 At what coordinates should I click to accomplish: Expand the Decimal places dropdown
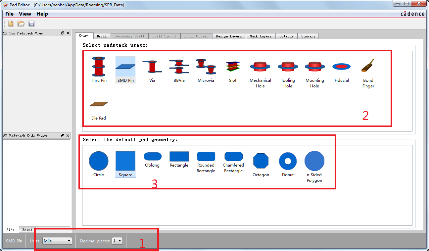pos(117,241)
